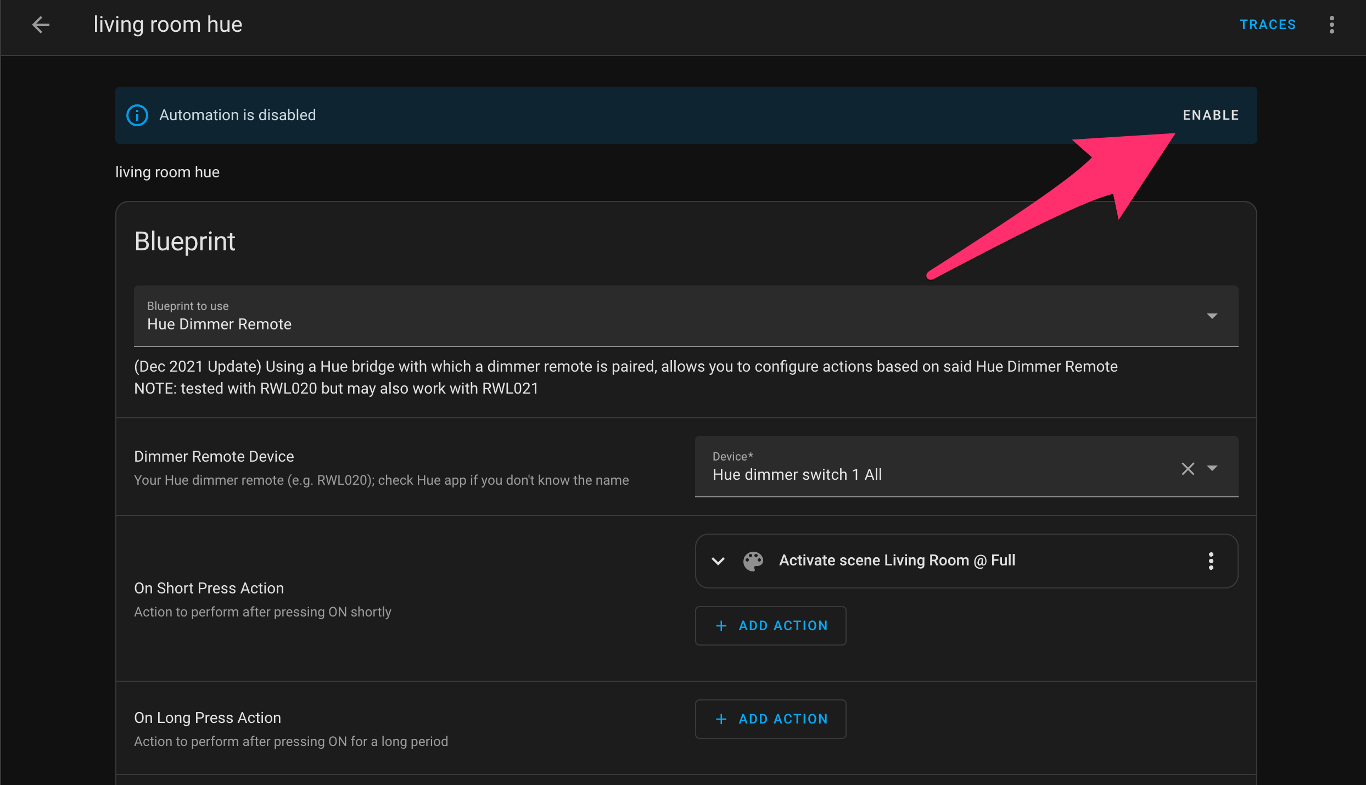Open Blueprint to use dropdown arrow
Screen dimensions: 1366x785
point(1212,316)
